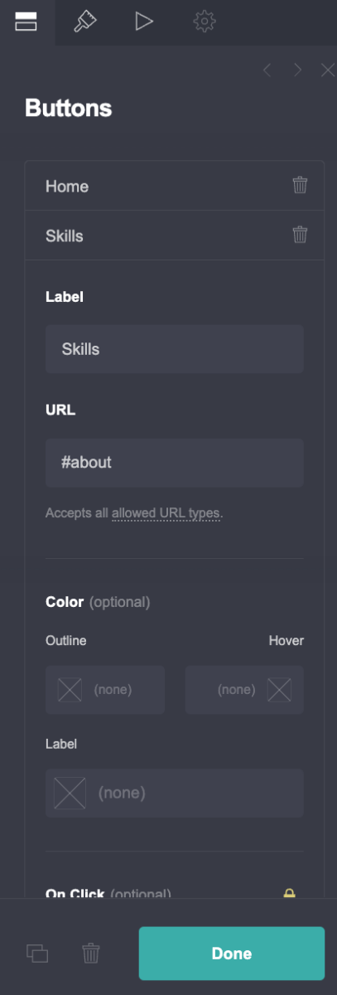Expand the Home button item

(x=159, y=186)
